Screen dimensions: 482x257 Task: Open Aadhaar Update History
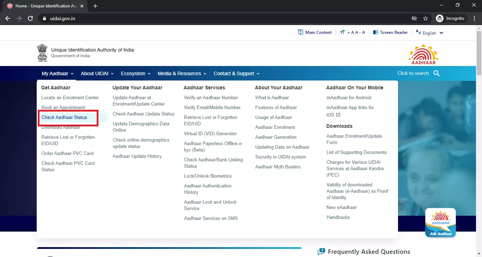137,156
